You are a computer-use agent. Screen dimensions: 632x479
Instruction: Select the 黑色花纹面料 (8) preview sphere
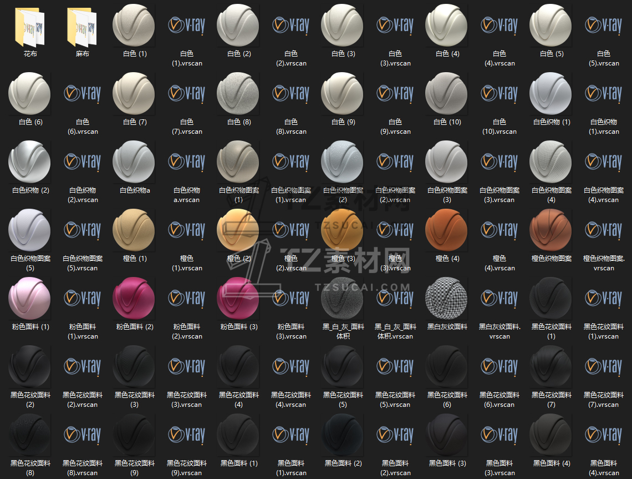coord(29,435)
